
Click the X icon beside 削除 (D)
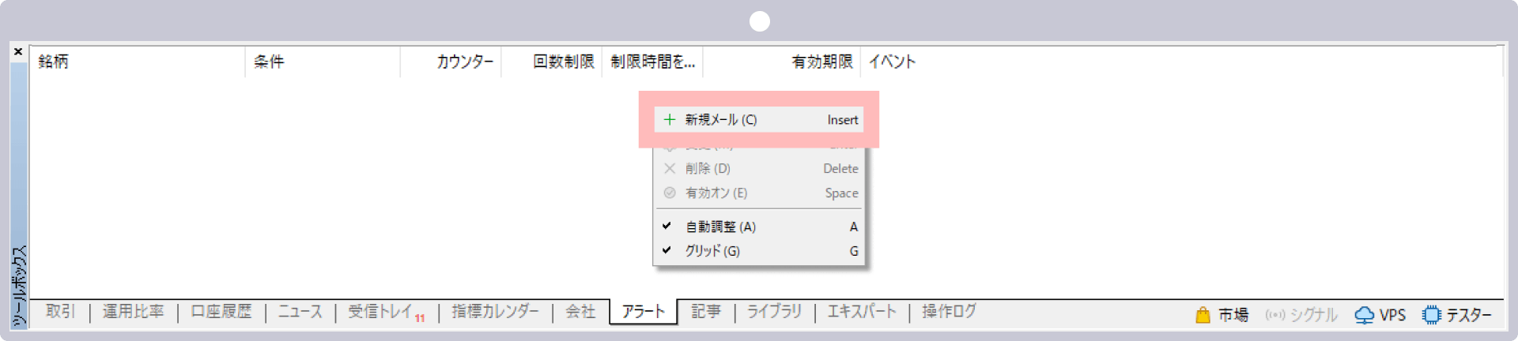pyautogui.click(x=670, y=169)
